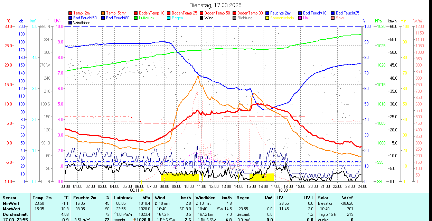
Task: Click the Solar legend label
Action: [340, 18]
